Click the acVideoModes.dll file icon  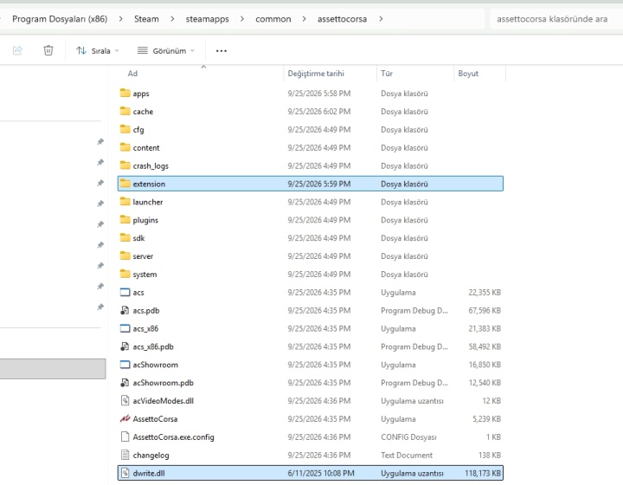click(x=125, y=401)
